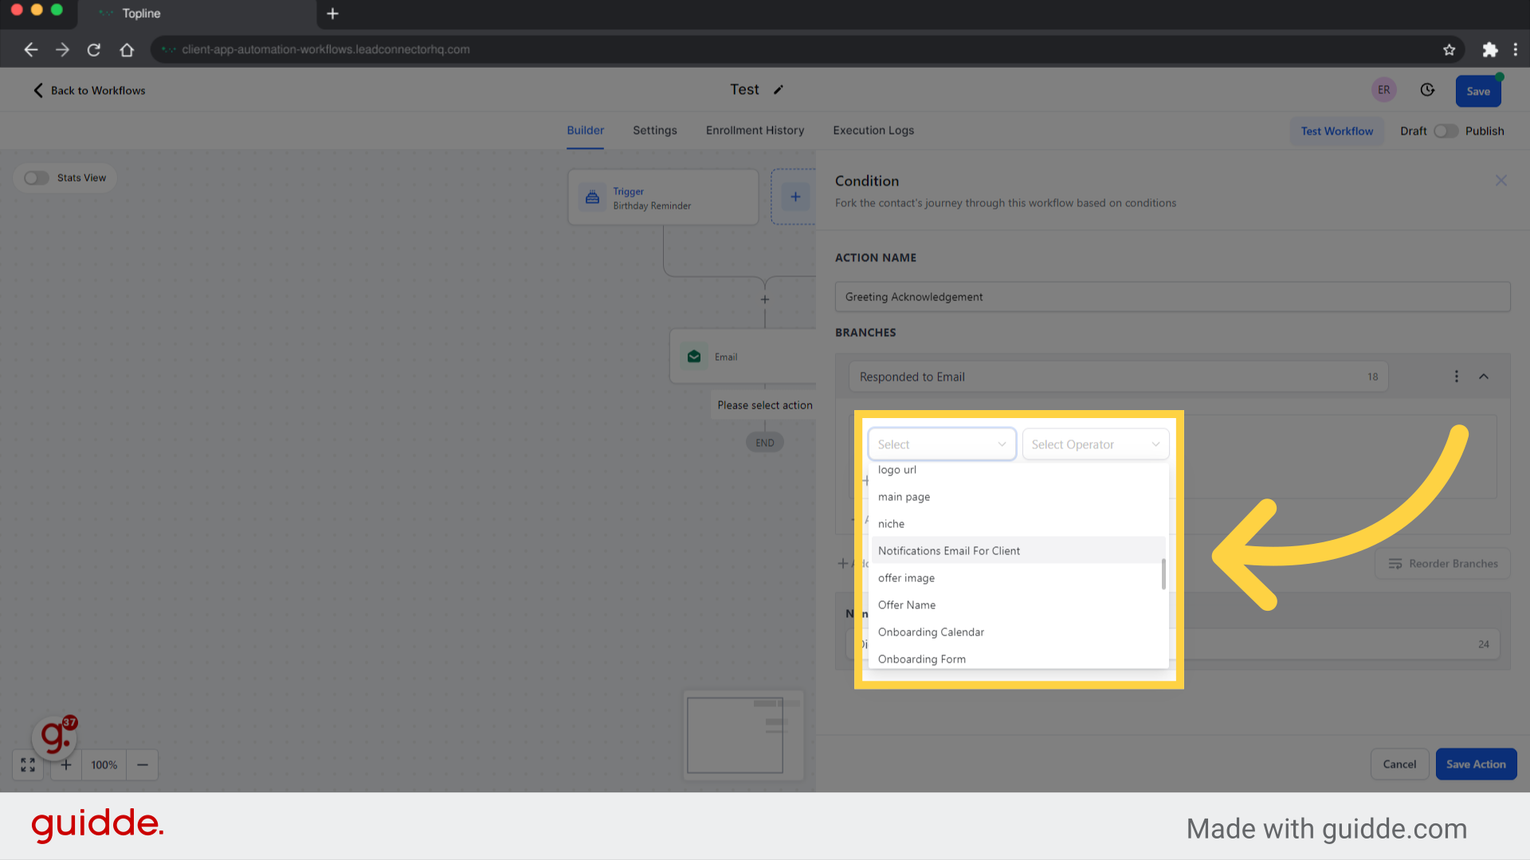Click Test Workflow button
Image resolution: width=1530 pixels, height=860 pixels.
1336,131
